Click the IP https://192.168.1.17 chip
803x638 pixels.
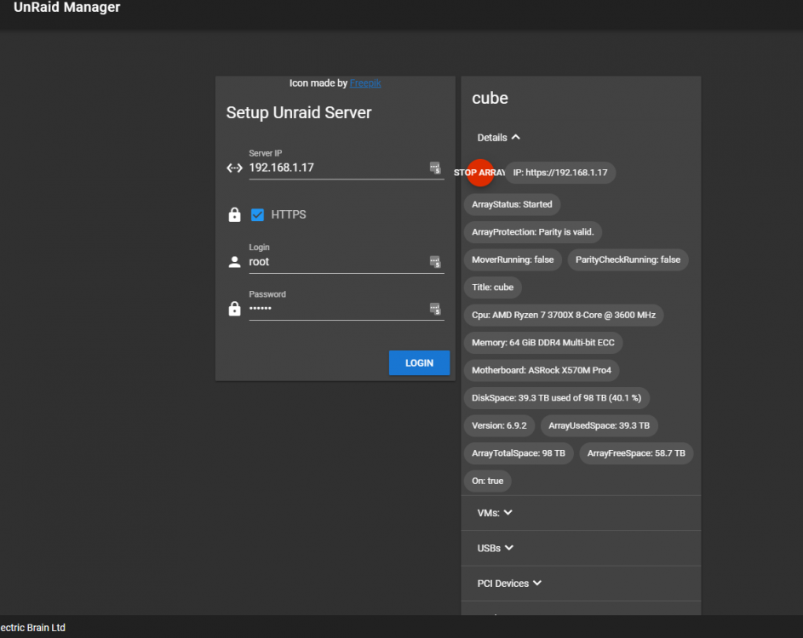tap(560, 173)
